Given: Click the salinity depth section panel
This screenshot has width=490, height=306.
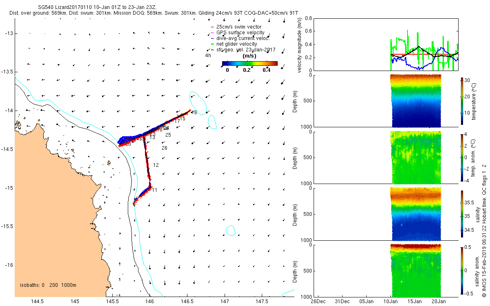Looking at the screenshot, I should (x=383, y=214).
